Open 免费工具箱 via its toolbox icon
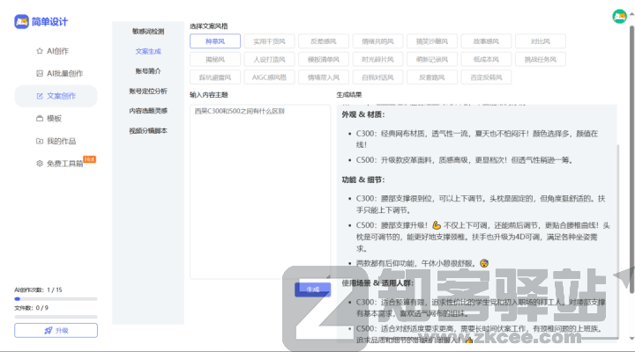Screen dimensions: 635x352 tap(40, 164)
